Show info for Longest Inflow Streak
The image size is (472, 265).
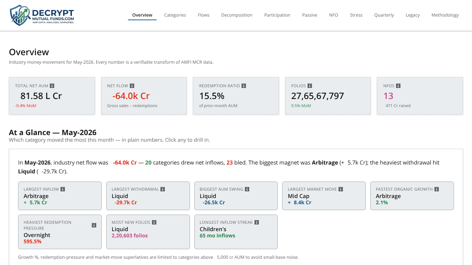(x=257, y=222)
